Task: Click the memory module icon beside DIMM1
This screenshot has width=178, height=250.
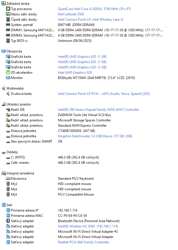Action: pyautogui.click(x=8, y=30)
